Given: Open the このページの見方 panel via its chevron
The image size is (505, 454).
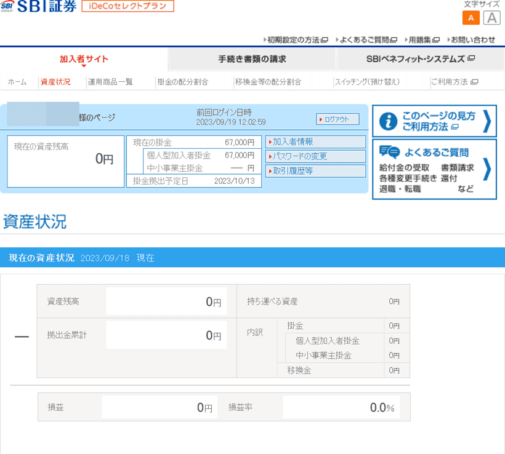Looking at the screenshot, I should pos(487,121).
